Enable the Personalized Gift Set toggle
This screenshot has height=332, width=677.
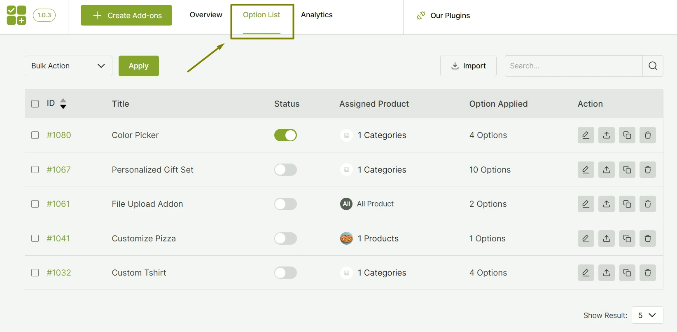(285, 170)
